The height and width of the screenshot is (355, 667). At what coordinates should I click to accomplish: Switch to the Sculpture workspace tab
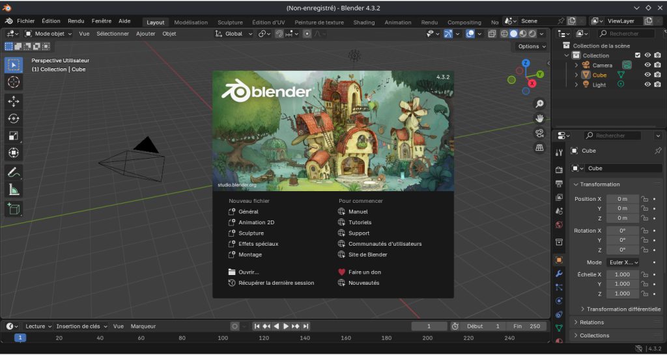click(x=230, y=23)
